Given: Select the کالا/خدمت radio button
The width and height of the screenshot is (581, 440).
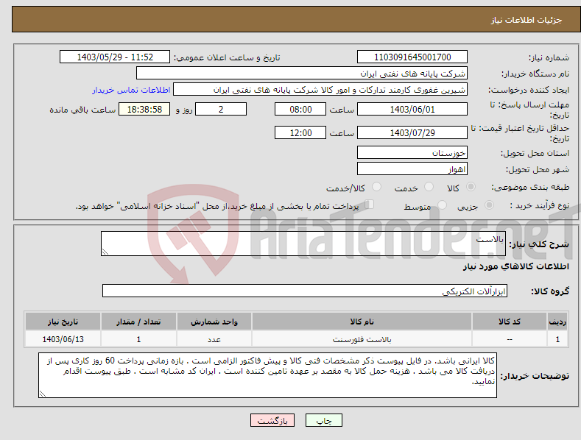Looking at the screenshot, I should [x=376, y=187].
